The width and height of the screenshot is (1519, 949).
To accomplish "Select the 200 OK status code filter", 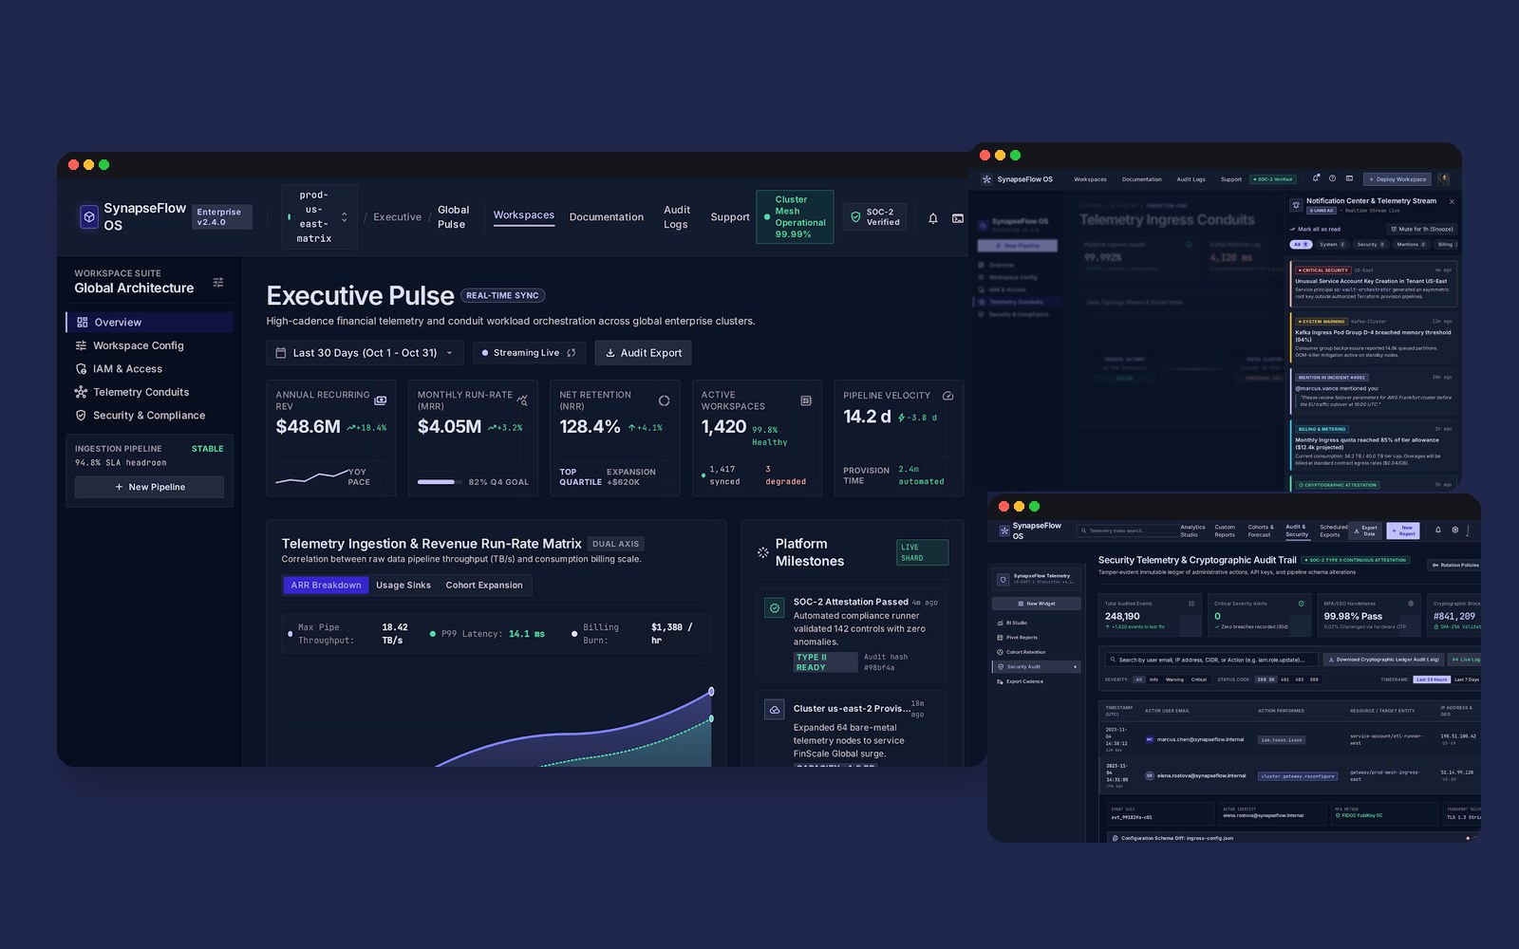I will [x=1266, y=679].
